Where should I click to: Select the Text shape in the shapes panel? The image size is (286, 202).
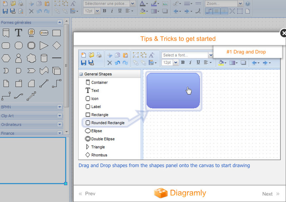coord(19,33)
